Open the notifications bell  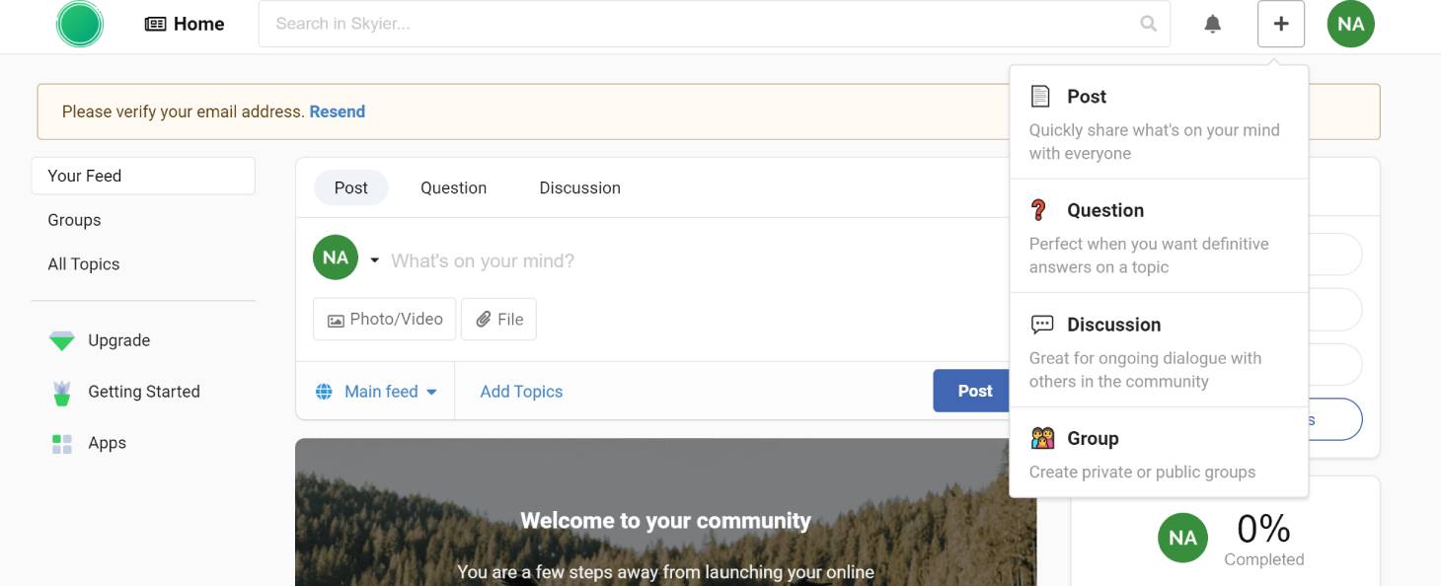tap(1212, 24)
